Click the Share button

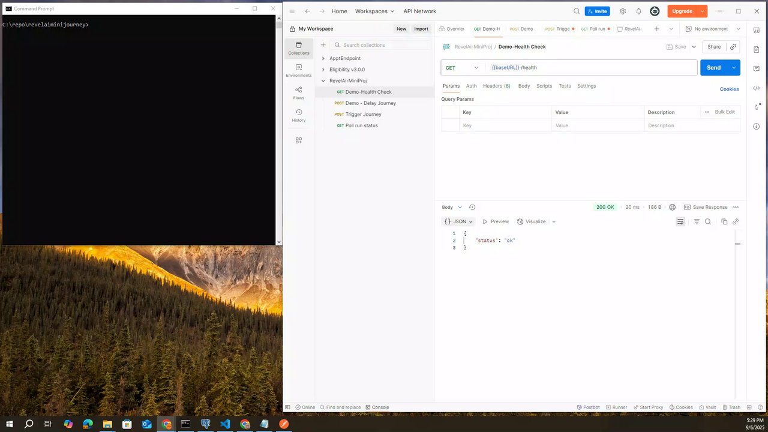click(714, 47)
